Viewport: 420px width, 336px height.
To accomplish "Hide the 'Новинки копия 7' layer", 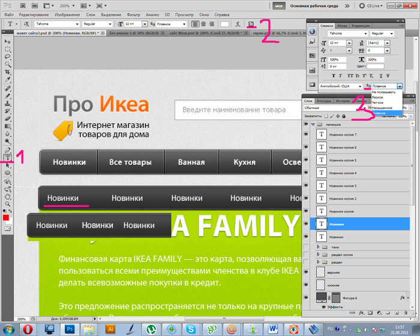I will [306, 134].
